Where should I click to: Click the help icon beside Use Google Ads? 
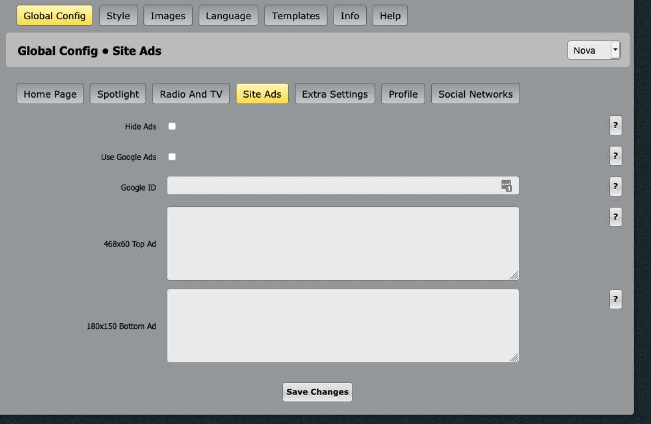(x=615, y=156)
